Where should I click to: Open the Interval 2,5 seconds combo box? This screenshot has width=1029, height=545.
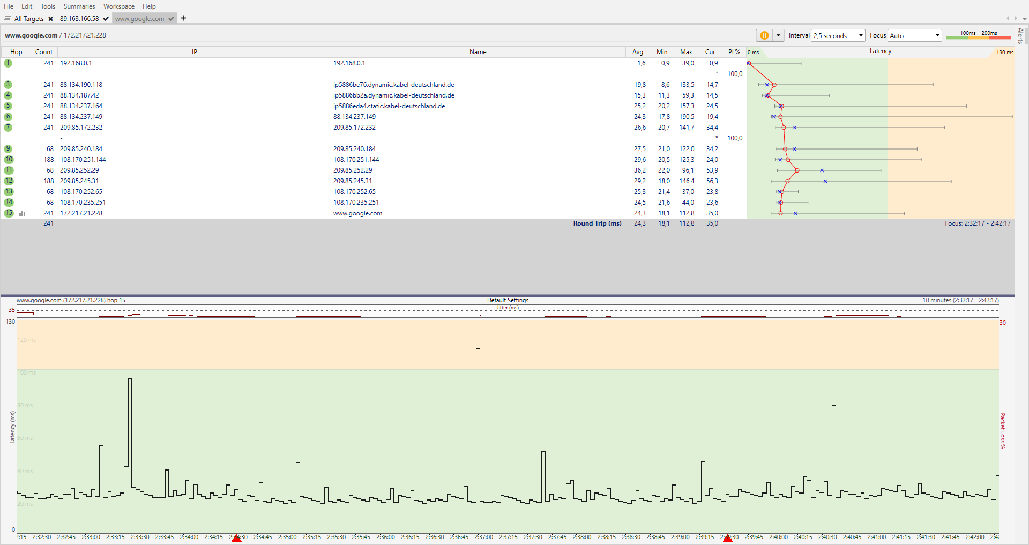(x=838, y=35)
